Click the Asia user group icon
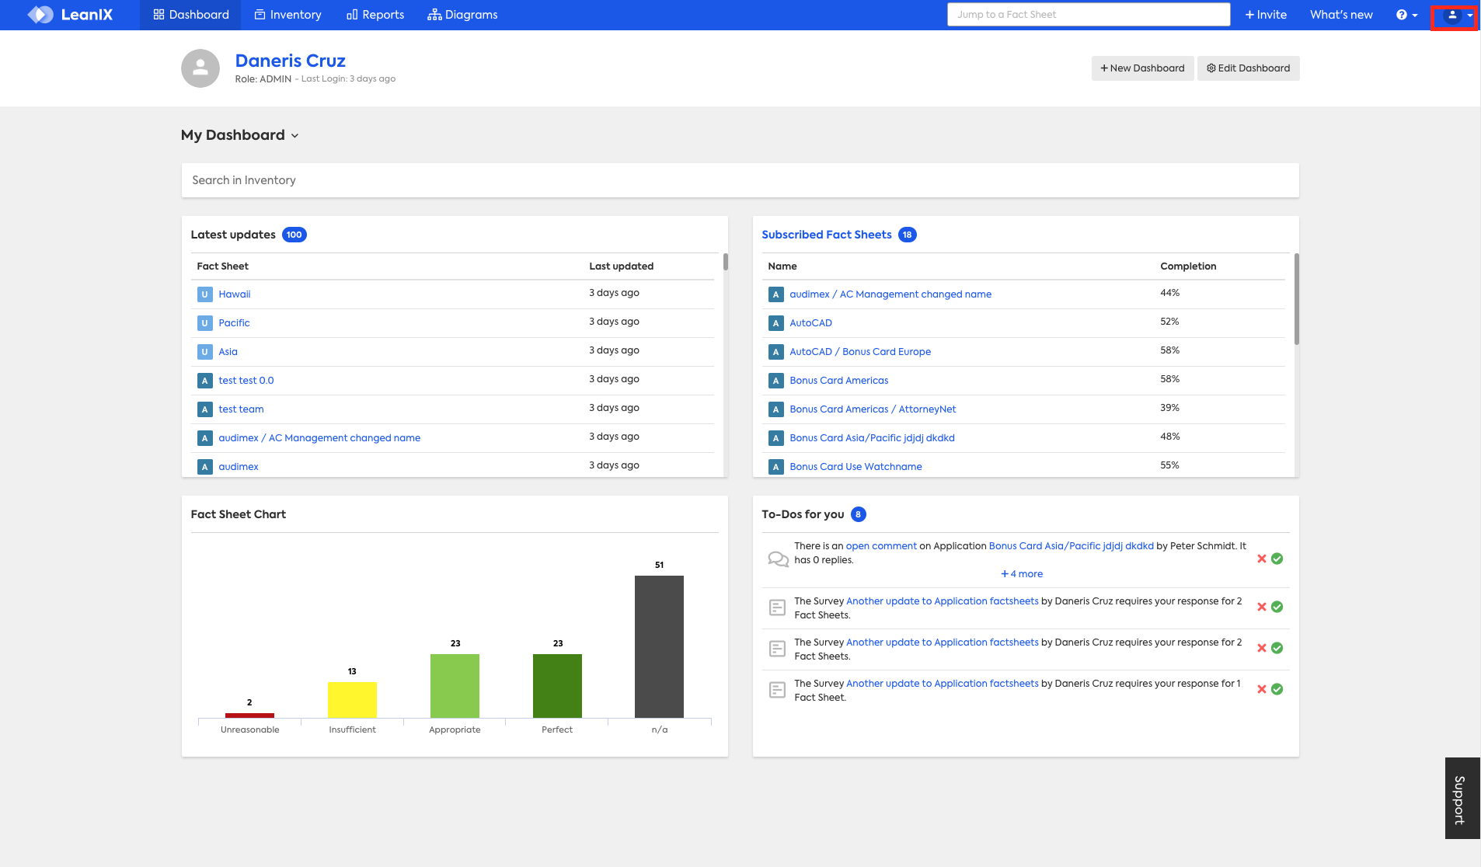This screenshot has width=1481, height=867. click(204, 352)
